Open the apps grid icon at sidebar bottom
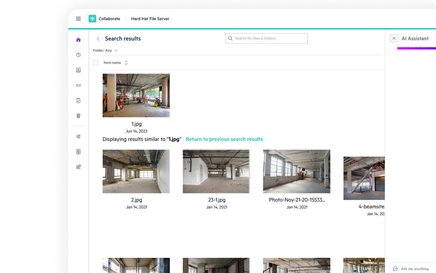The height and width of the screenshot is (273, 436). [x=78, y=167]
